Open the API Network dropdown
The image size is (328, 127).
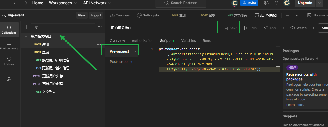97,3
